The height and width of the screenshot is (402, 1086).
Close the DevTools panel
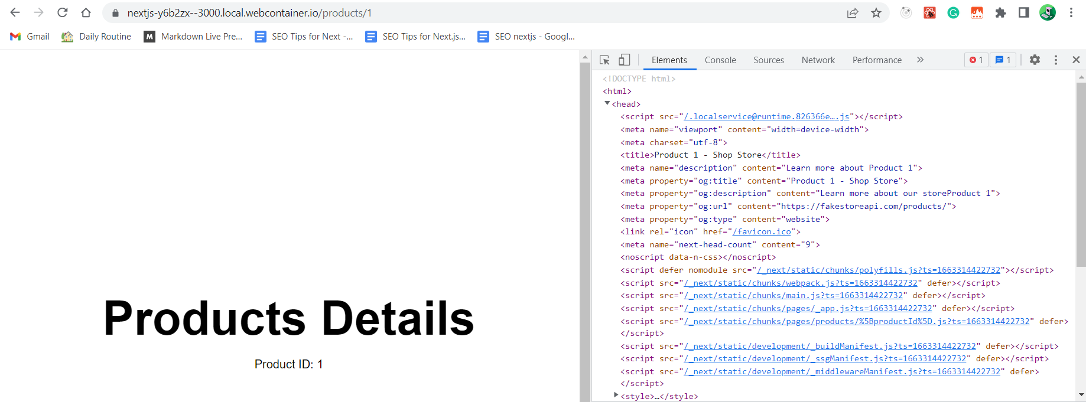pyautogui.click(x=1076, y=60)
